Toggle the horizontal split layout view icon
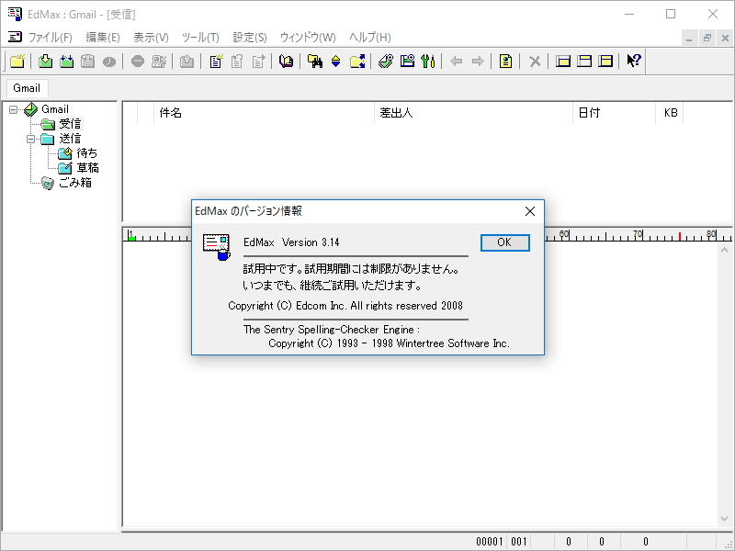Viewport: 735px width, 551px height. tap(583, 61)
